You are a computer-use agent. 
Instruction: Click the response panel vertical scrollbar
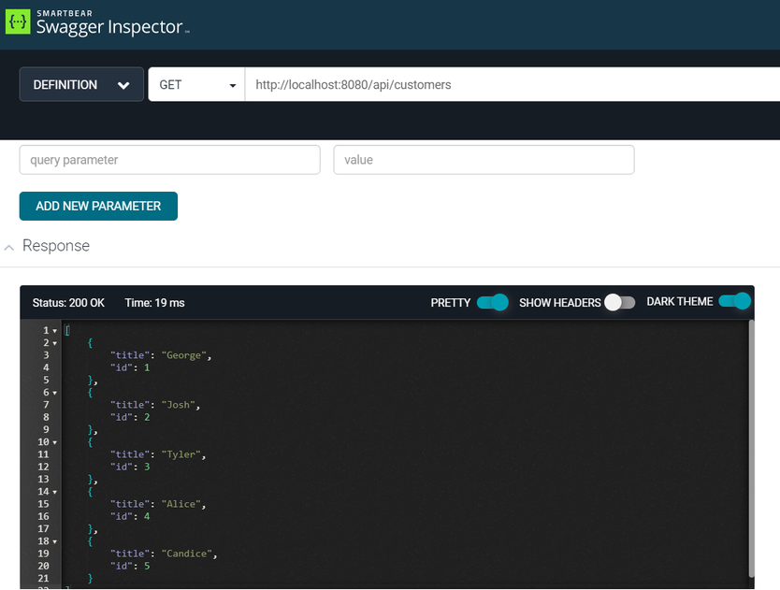(x=750, y=449)
